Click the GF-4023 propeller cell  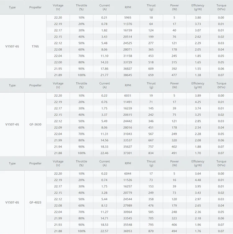point(35,202)
